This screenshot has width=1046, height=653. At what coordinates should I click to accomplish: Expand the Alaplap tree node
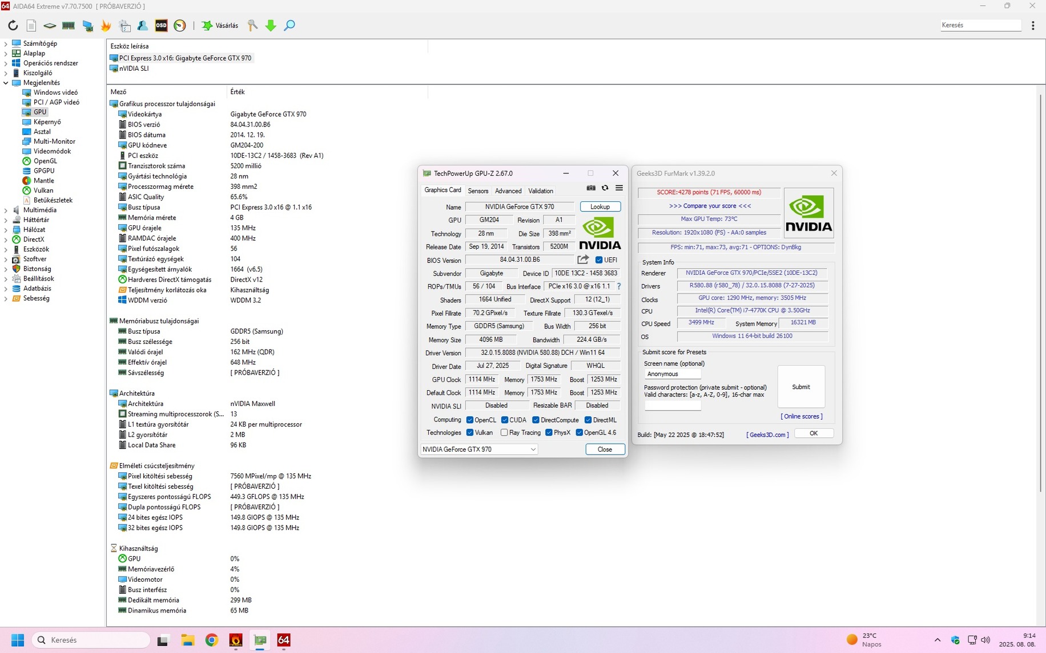click(6, 53)
